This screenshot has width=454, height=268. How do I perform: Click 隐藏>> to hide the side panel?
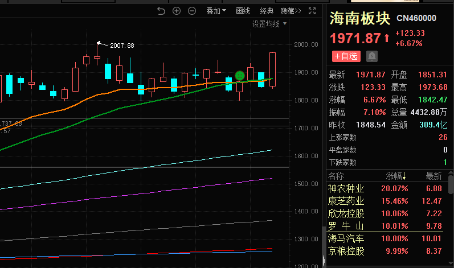pos(291,11)
